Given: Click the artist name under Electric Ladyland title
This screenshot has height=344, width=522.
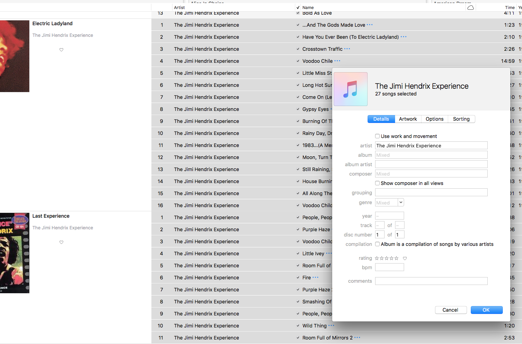Looking at the screenshot, I should click(x=63, y=35).
